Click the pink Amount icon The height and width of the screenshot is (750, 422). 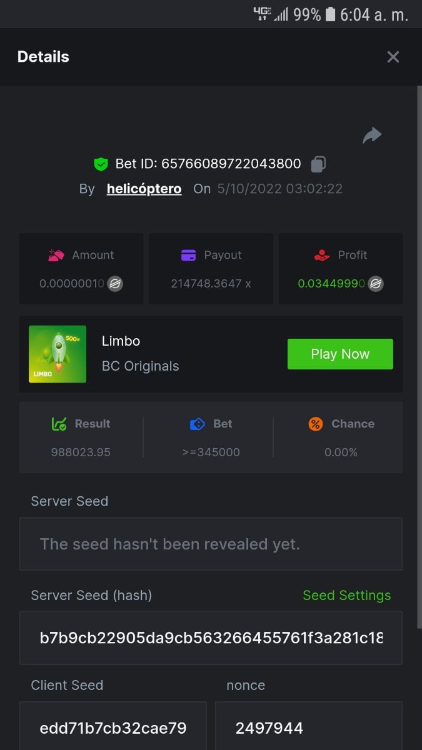point(57,255)
